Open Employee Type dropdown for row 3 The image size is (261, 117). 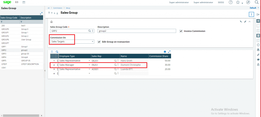tap(89, 69)
